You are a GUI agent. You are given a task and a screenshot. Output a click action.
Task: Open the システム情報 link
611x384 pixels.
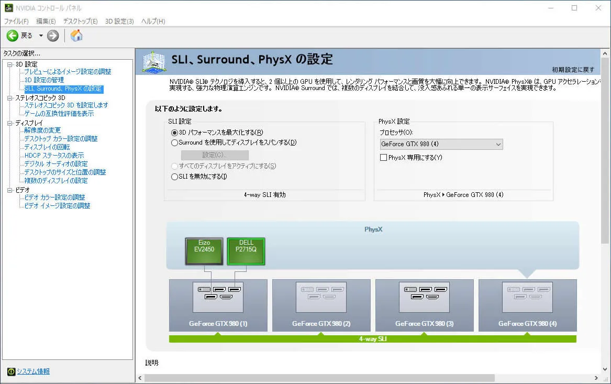point(33,371)
